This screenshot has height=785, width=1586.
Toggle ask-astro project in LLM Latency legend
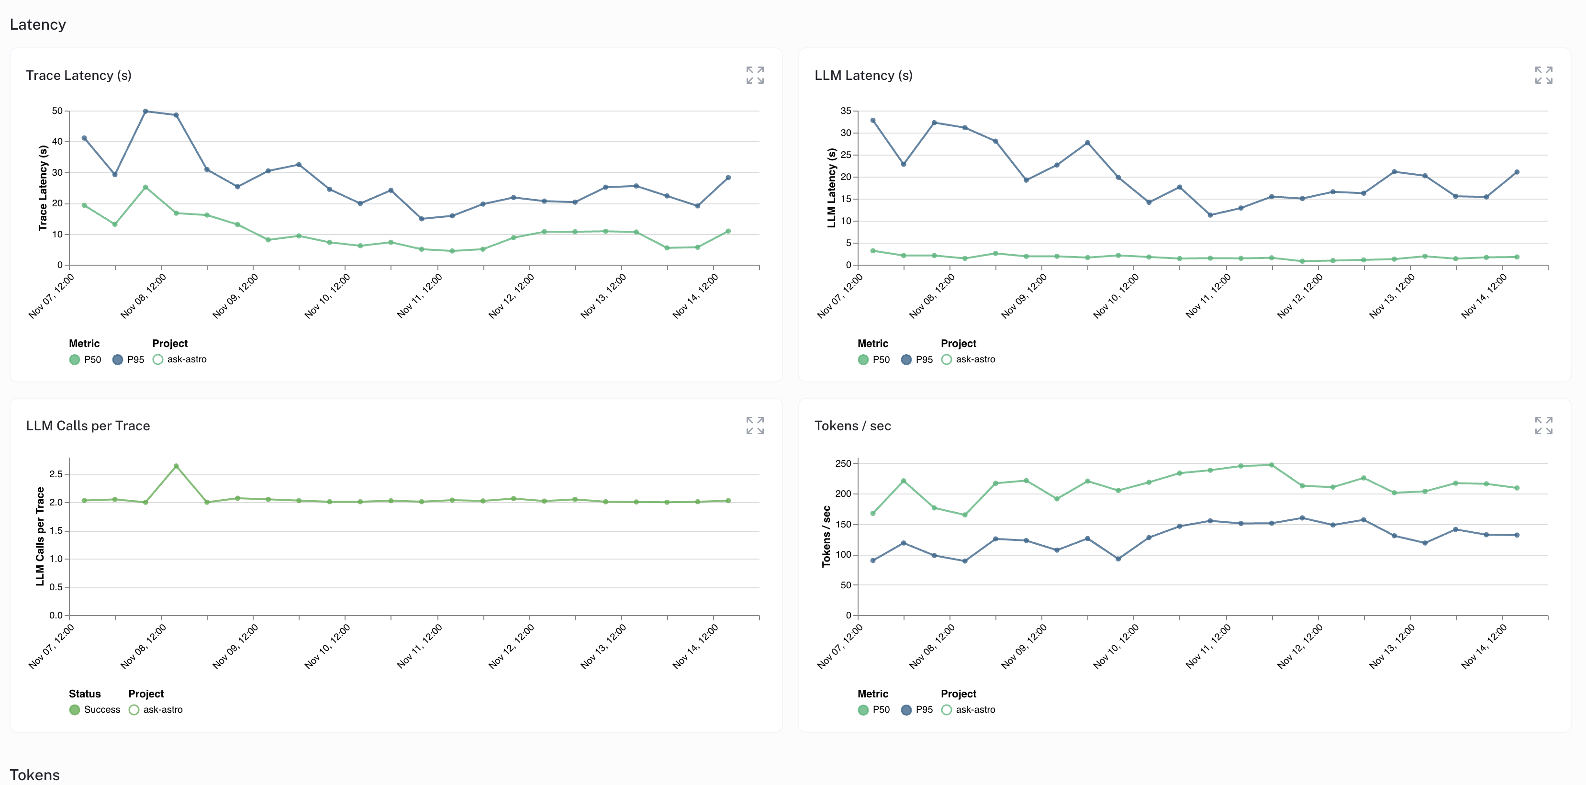tap(969, 359)
